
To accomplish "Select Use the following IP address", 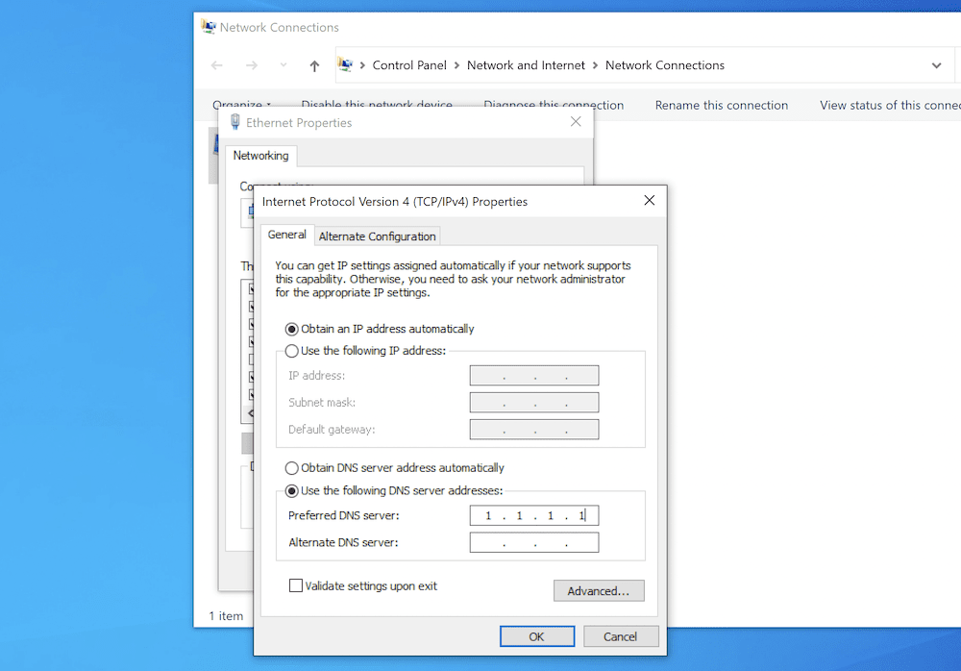I will (366, 351).
